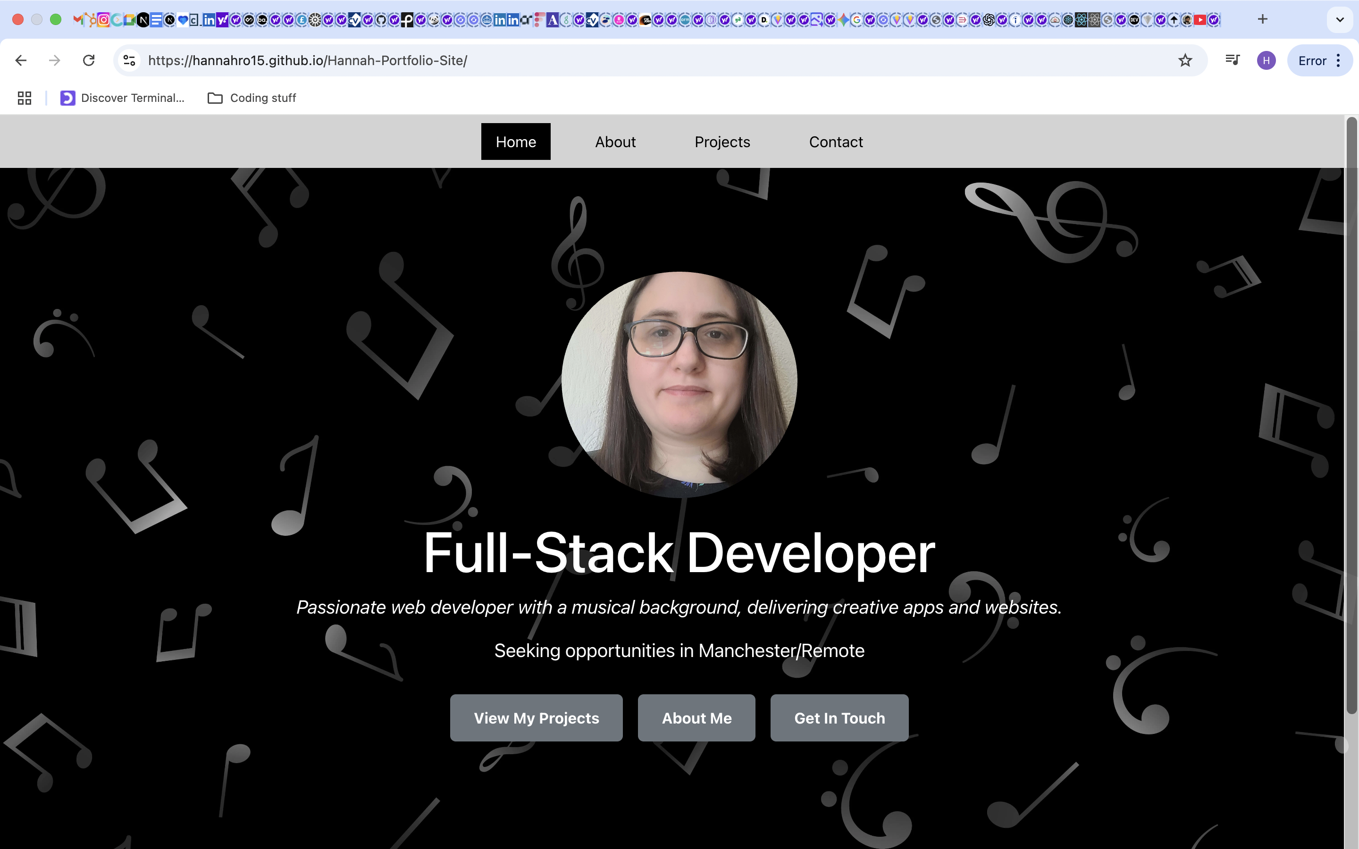Open the Chrome menu next to Error

pos(1339,61)
